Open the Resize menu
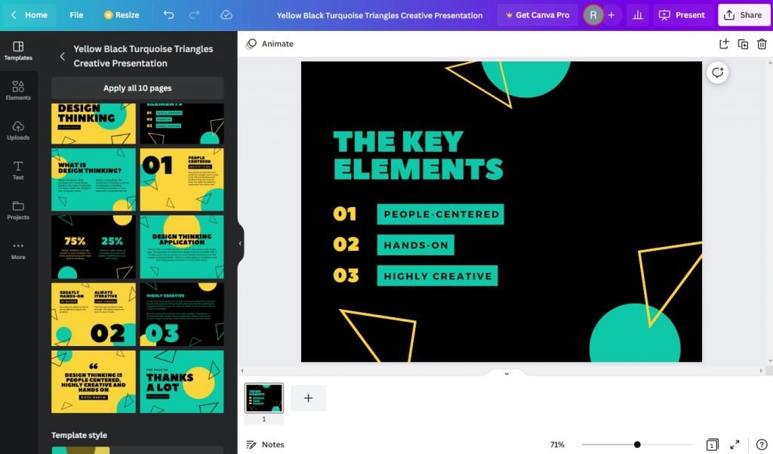This screenshot has height=454, width=773. [122, 15]
